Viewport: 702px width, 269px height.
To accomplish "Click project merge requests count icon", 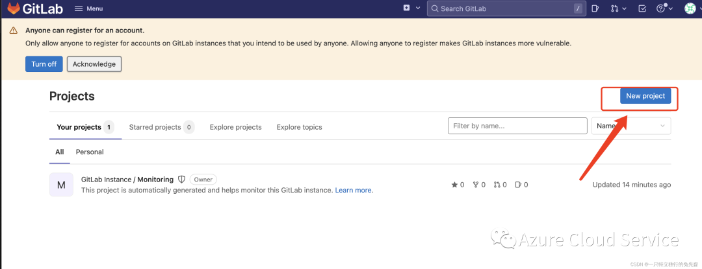I will coord(497,185).
